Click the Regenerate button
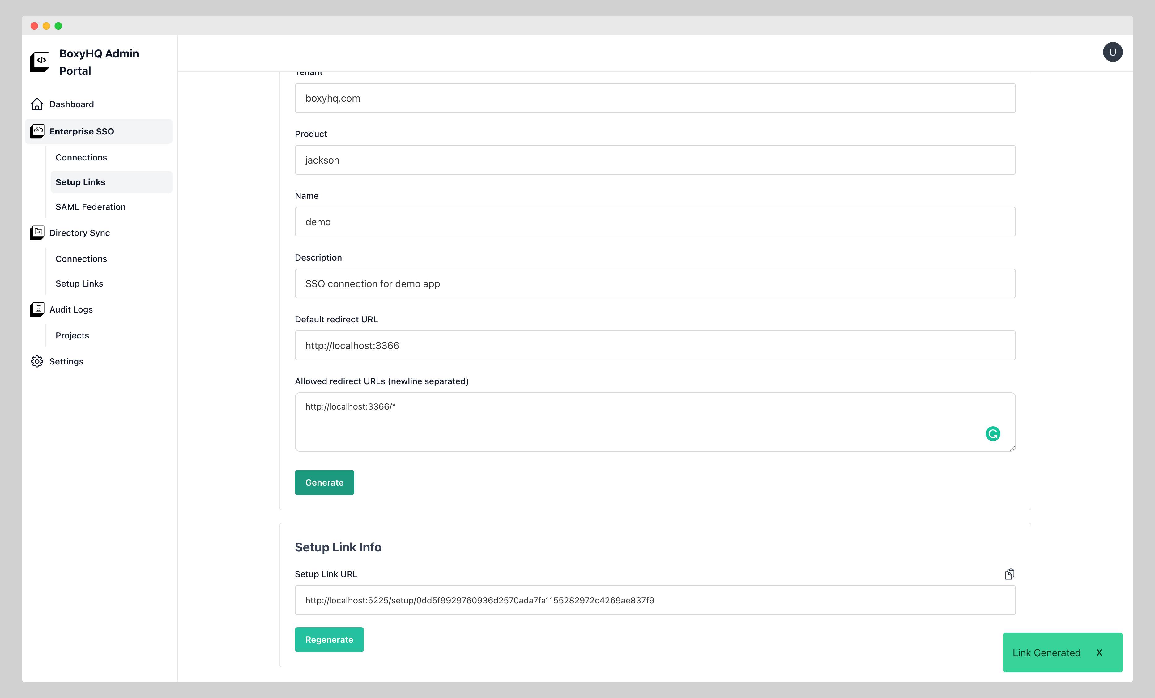This screenshot has width=1155, height=698. (329, 639)
